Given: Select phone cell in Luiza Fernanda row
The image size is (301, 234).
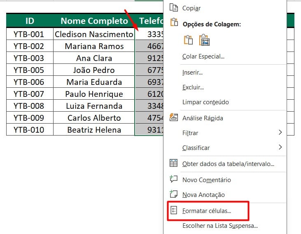Looking at the screenshot, I should [149, 105].
